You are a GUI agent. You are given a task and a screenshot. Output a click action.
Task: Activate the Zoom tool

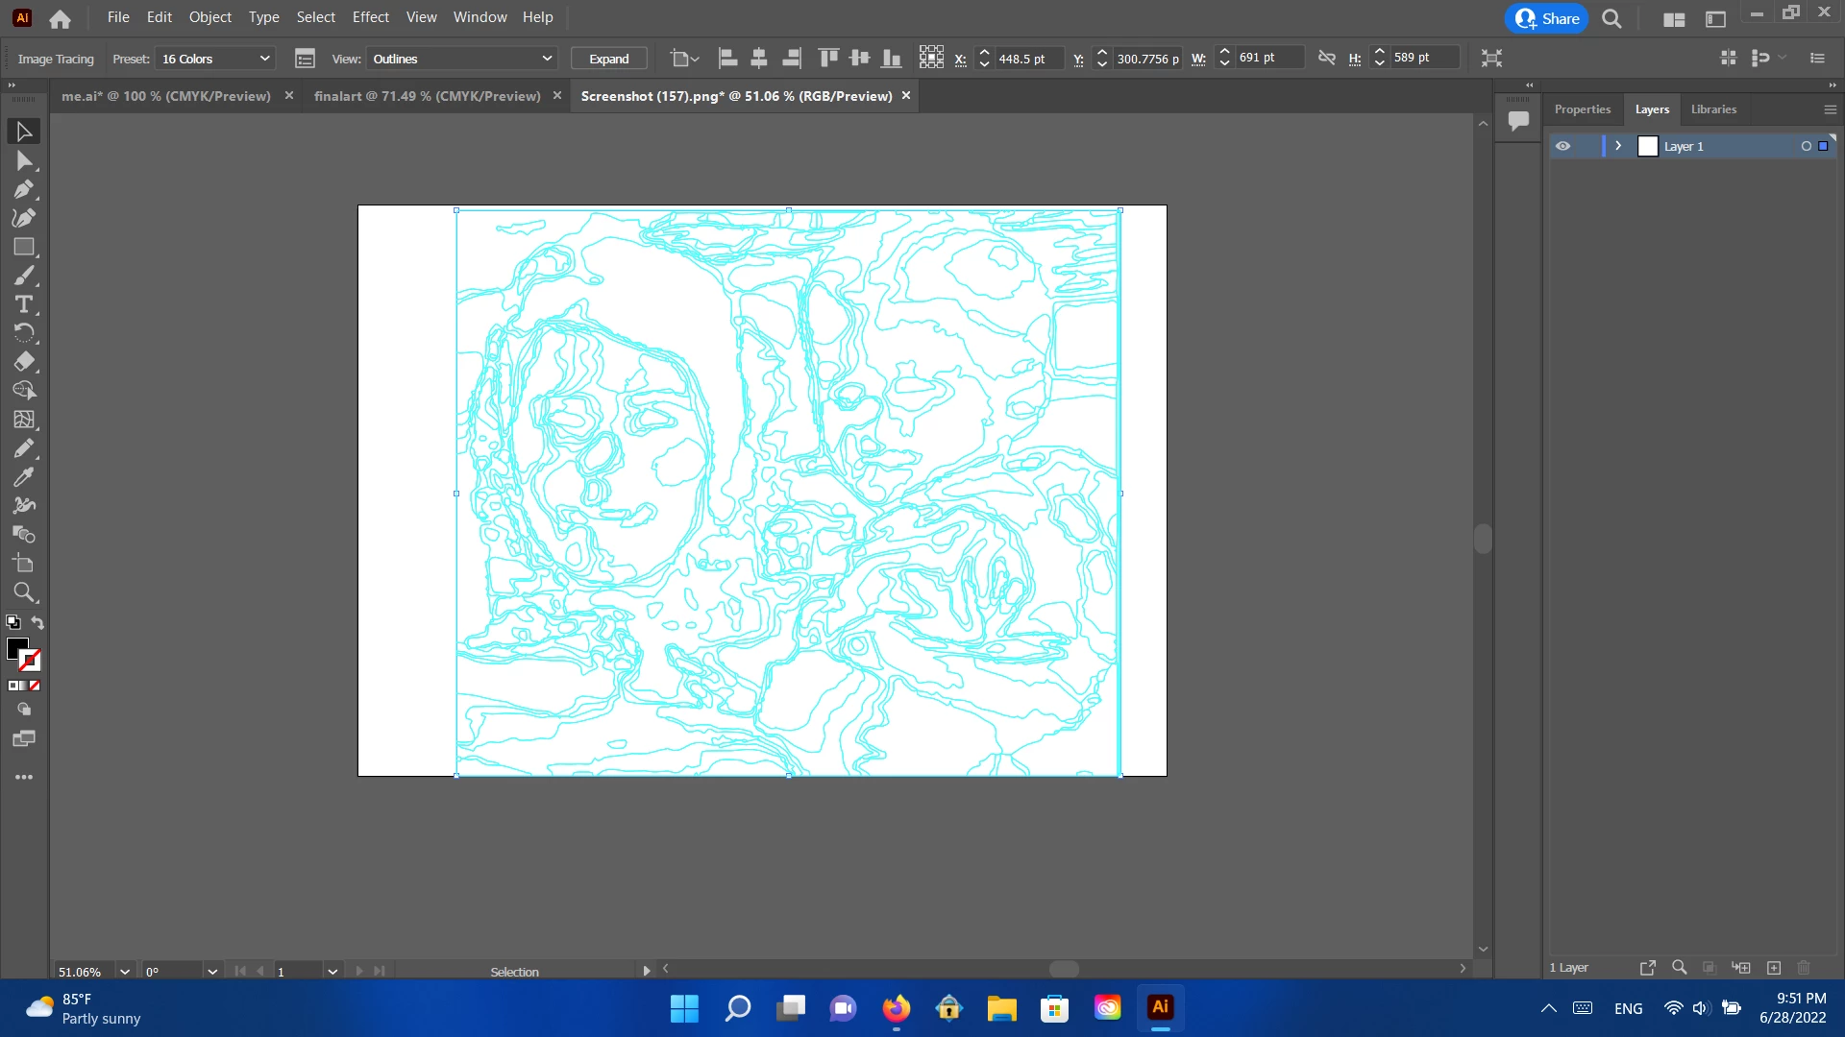24,592
